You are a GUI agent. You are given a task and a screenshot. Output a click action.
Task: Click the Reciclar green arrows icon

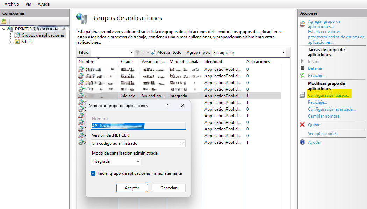302,75
